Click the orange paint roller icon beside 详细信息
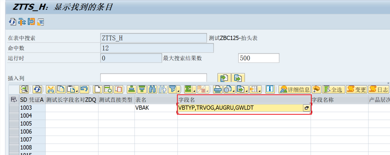This screenshot has width=390, height=155. tap(317, 89)
